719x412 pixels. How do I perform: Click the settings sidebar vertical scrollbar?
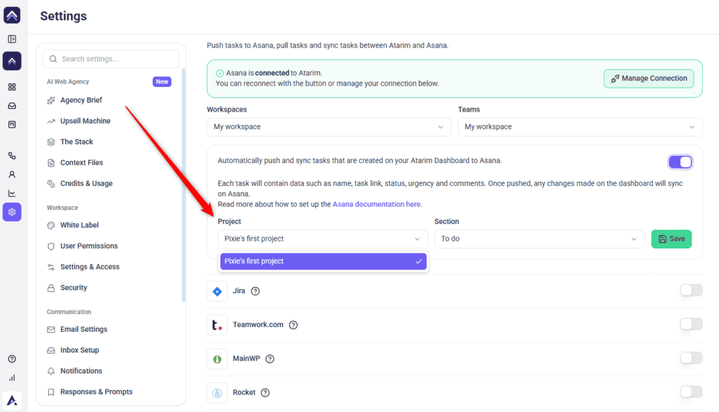click(183, 185)
